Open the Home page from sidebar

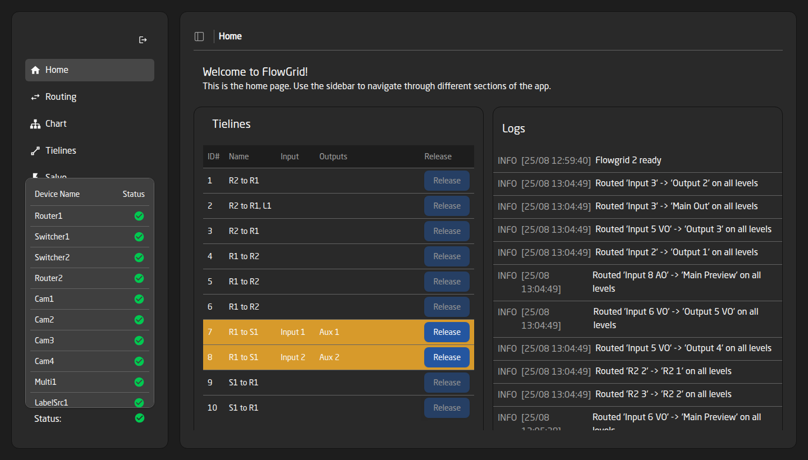pyautogui.click(x=90, y=70)
